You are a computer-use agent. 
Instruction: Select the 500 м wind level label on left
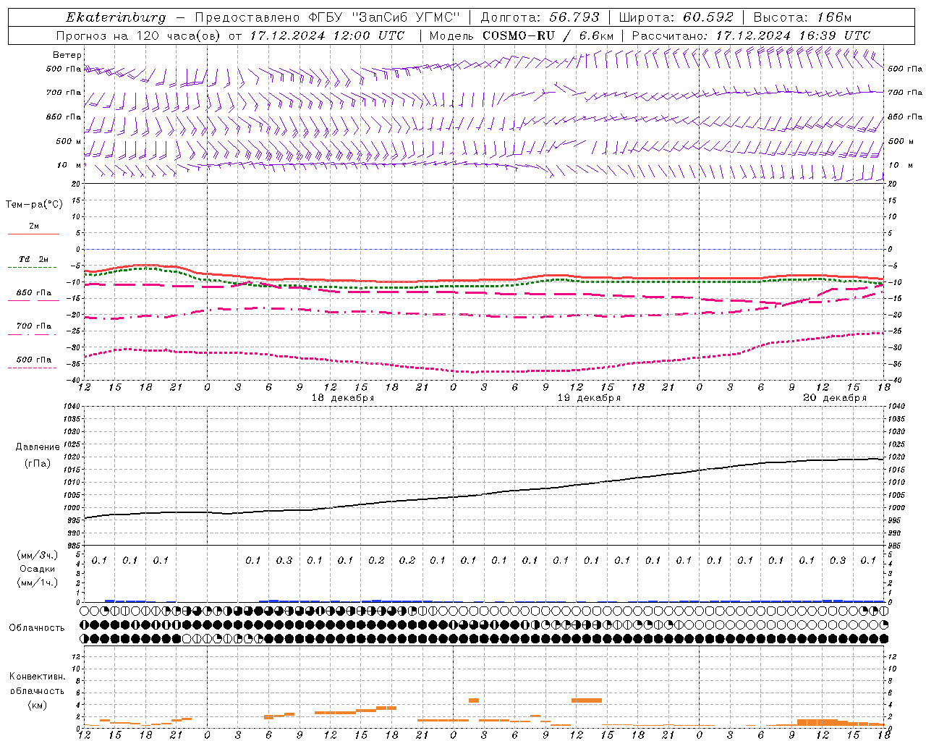69,141
